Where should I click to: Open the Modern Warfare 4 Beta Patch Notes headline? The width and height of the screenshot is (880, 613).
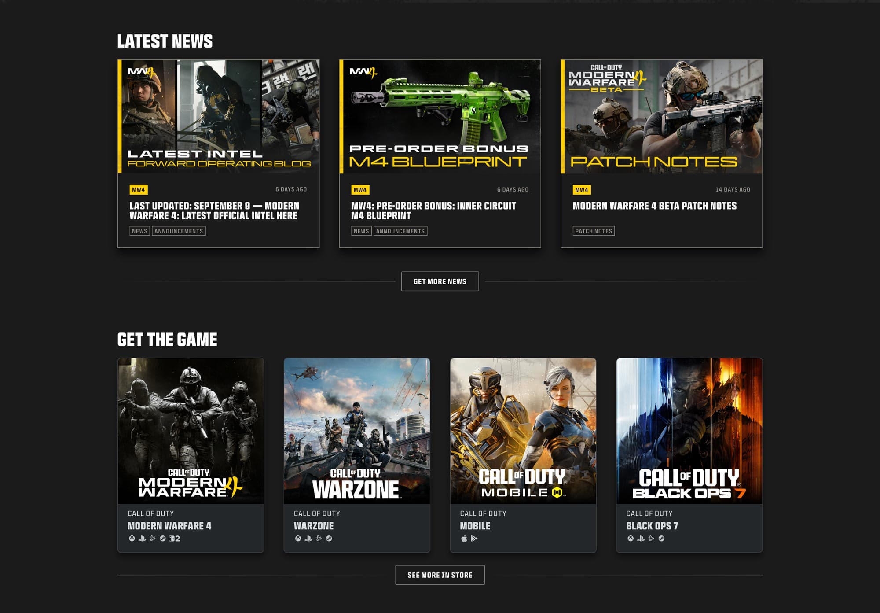[x=654, y=206]
